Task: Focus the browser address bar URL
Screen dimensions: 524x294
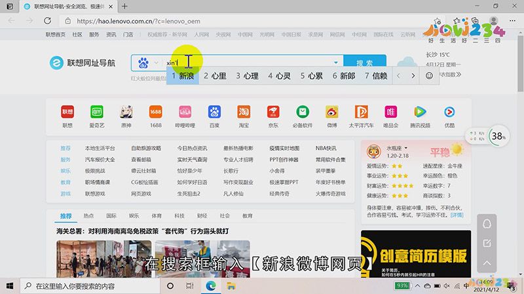Action: pos(138,21)
